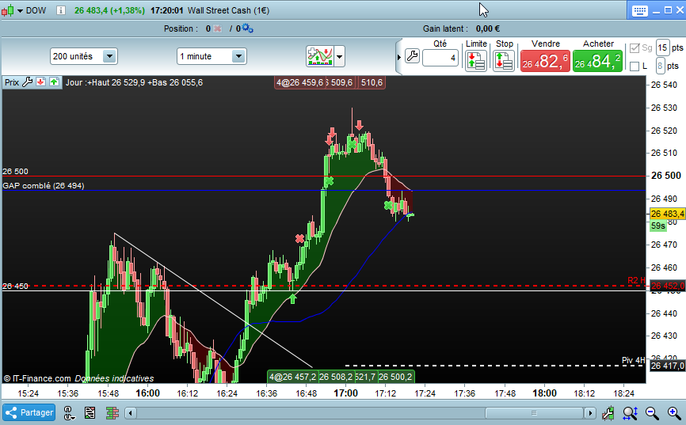Click the red down-arrow icon beside Prix
686x425 pixels.
point(40,82)
